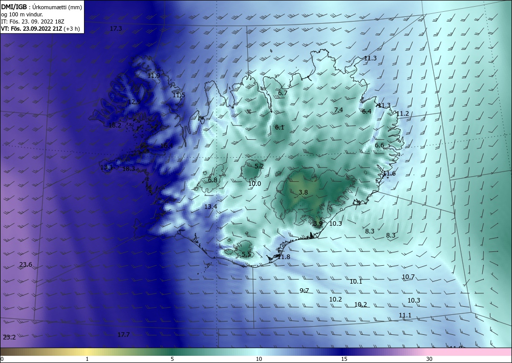The image size is (512, 363).
Task: Click the 3.8 value on Vatnajökull
Action: [x=303, y=193]
